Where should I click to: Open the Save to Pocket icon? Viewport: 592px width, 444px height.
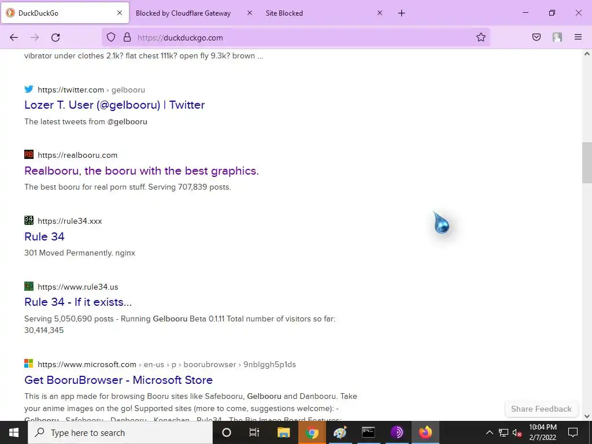[x=536, y=37]
